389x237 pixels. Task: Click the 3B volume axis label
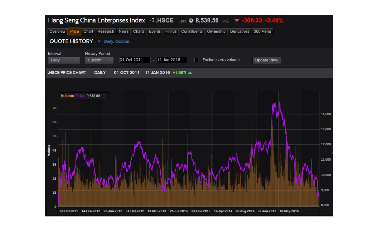(x=55, y=165)
